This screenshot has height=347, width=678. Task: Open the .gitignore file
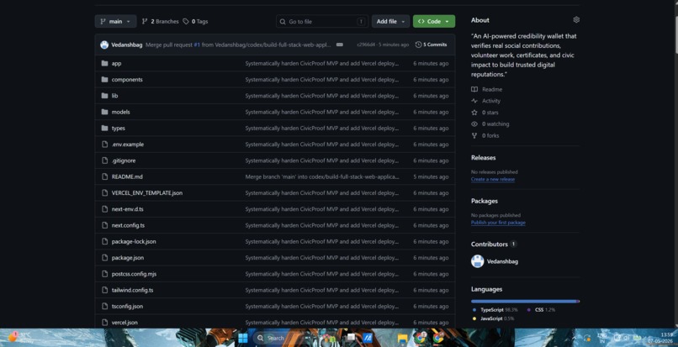[x=124, y=160]
